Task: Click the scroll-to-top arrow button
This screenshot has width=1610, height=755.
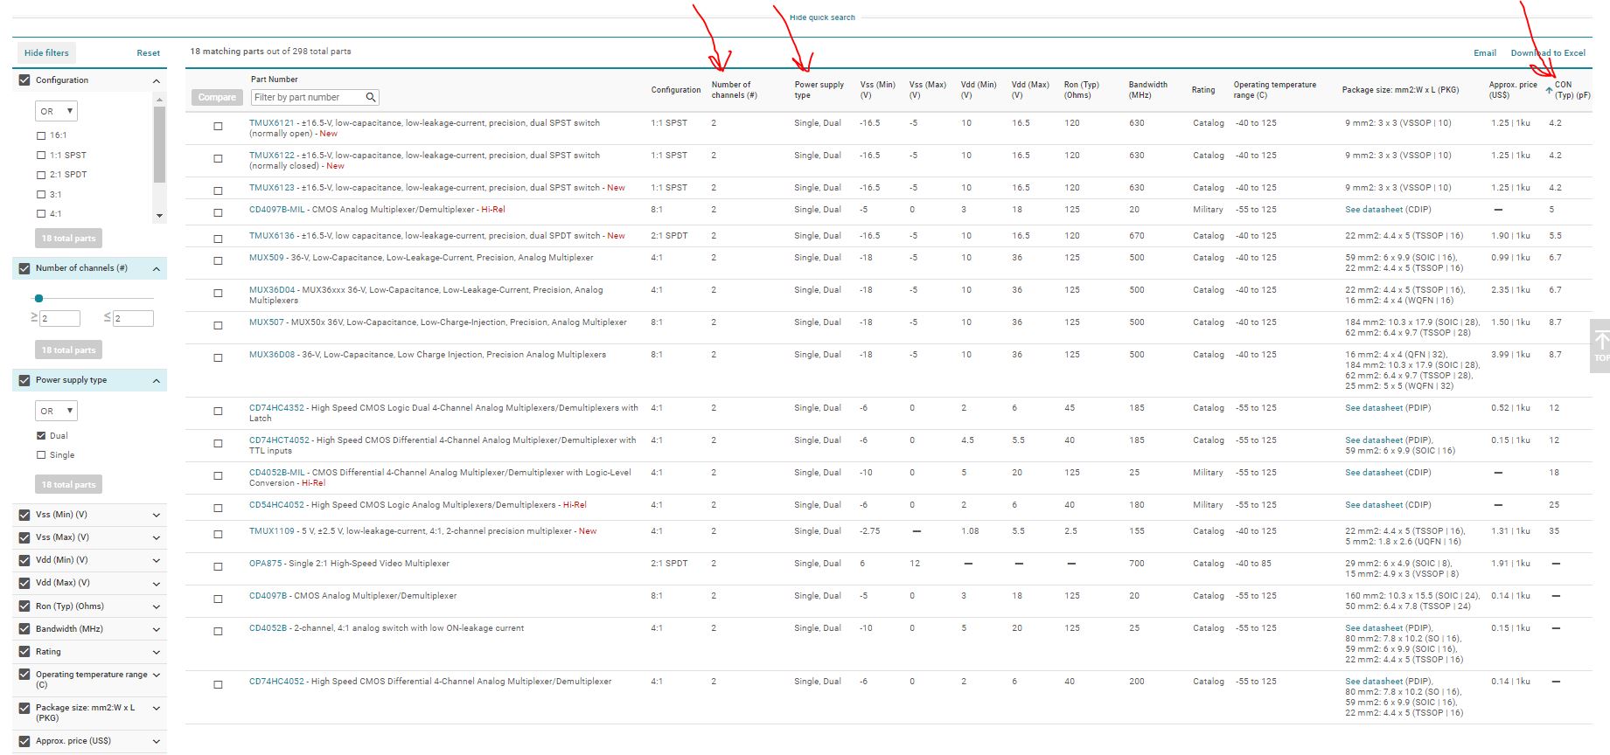Action: point(1600,346)
